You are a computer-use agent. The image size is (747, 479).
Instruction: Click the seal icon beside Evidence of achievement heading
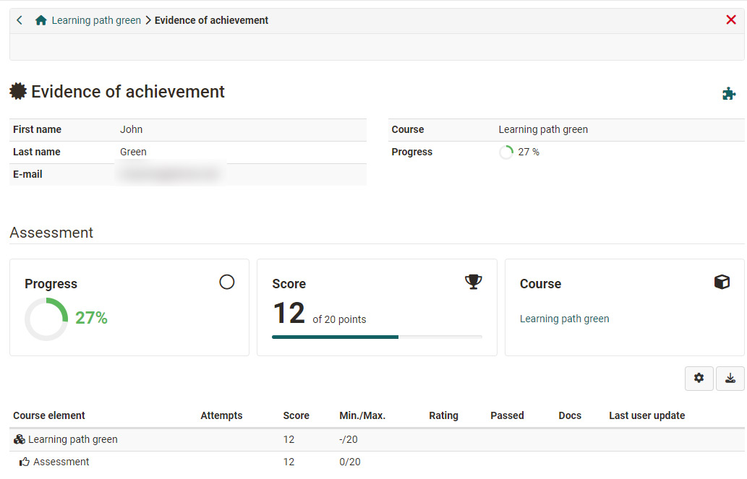pyautogui.click(x=17, y=91)
